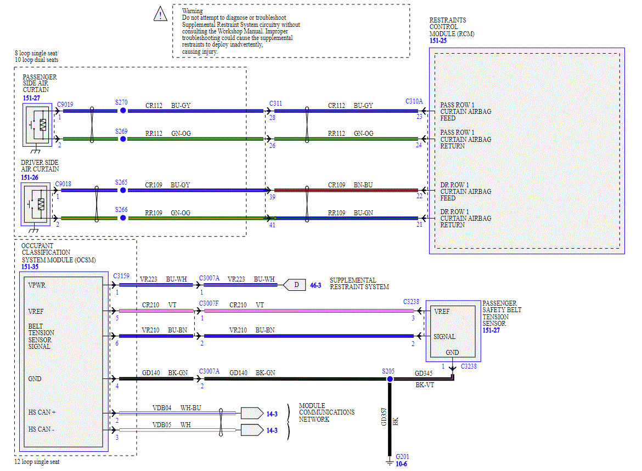Click SIGNAL pin in the belt tension sensor
This screenshot has height=471, width=642.
tap(444, 337)
